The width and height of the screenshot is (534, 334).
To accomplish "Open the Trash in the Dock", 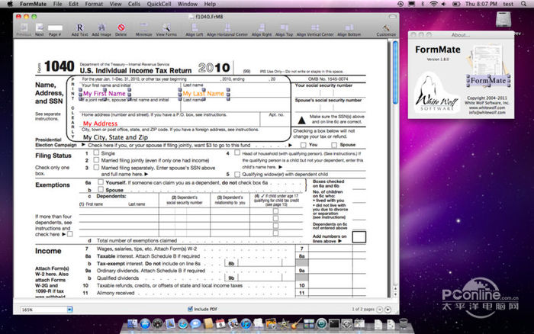I will 403,323.
